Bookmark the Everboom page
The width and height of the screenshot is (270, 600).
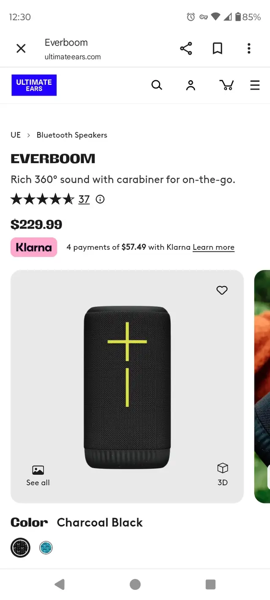tap(217, 48)
